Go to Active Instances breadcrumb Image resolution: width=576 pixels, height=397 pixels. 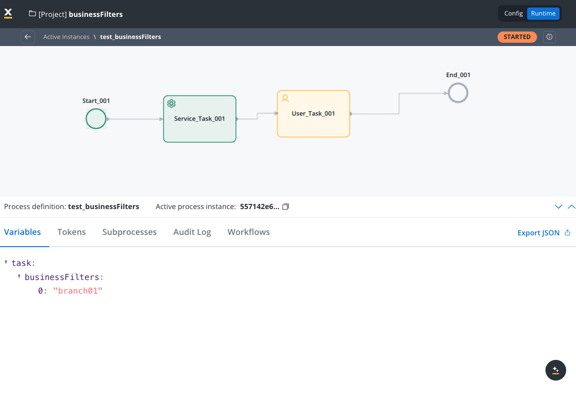pyautogui.click(x=66, y=37)
